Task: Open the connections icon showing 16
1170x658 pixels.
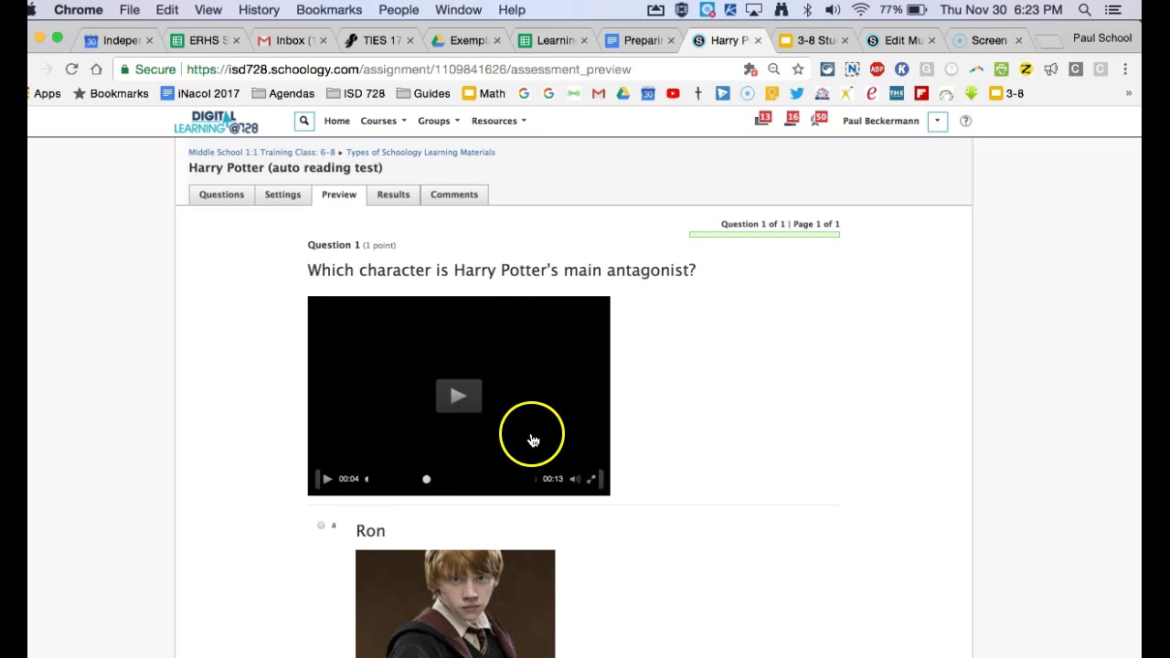Action: (792, 119)
